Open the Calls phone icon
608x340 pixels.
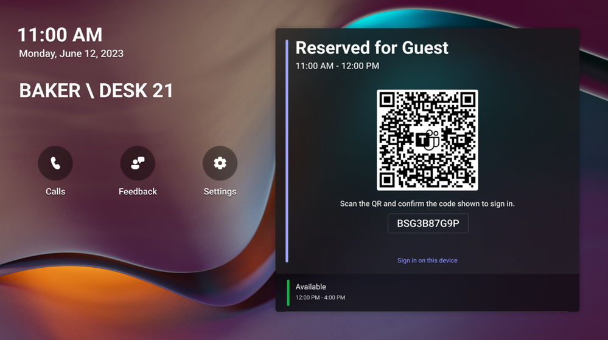[55, 163]
